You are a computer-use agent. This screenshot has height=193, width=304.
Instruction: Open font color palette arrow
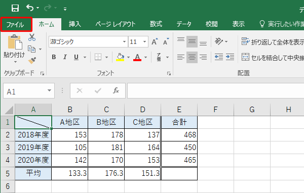tap(145, 57)
